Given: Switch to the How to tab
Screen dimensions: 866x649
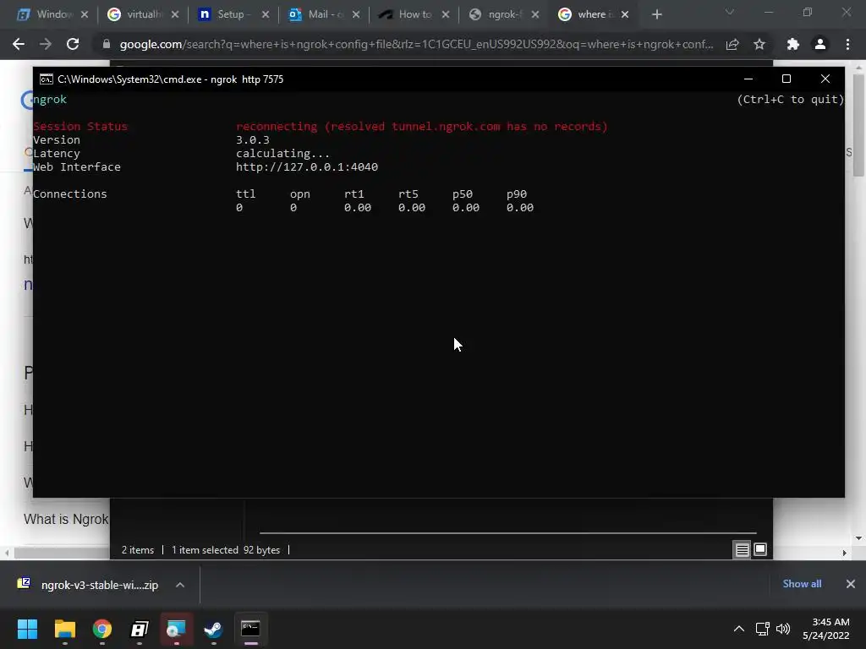Looking at the screenshot, I should pos(407,14).
